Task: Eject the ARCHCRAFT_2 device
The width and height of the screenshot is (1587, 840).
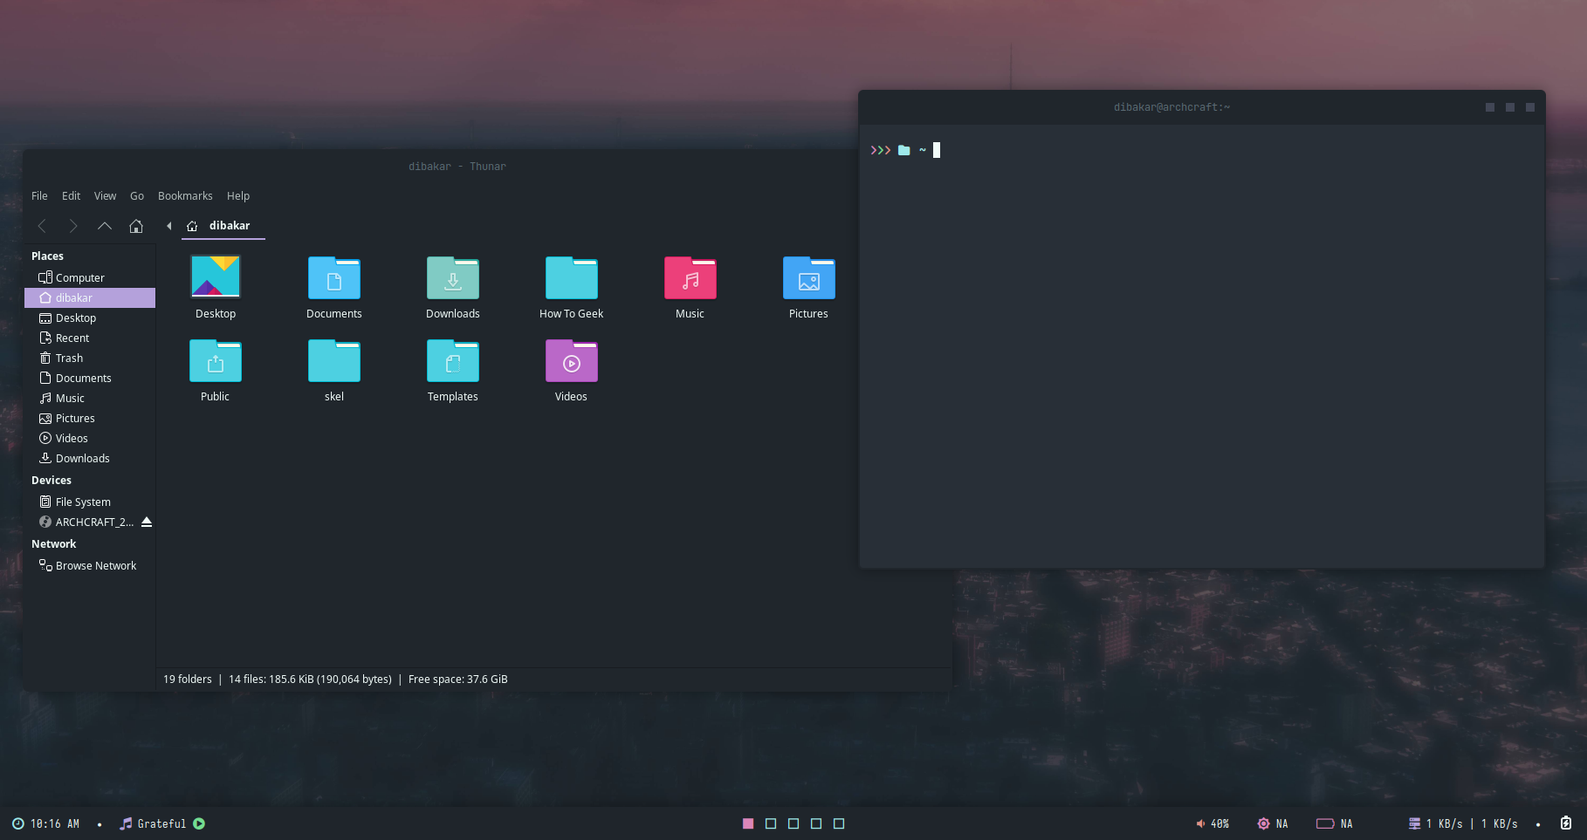Action: [x=147, y=522]
